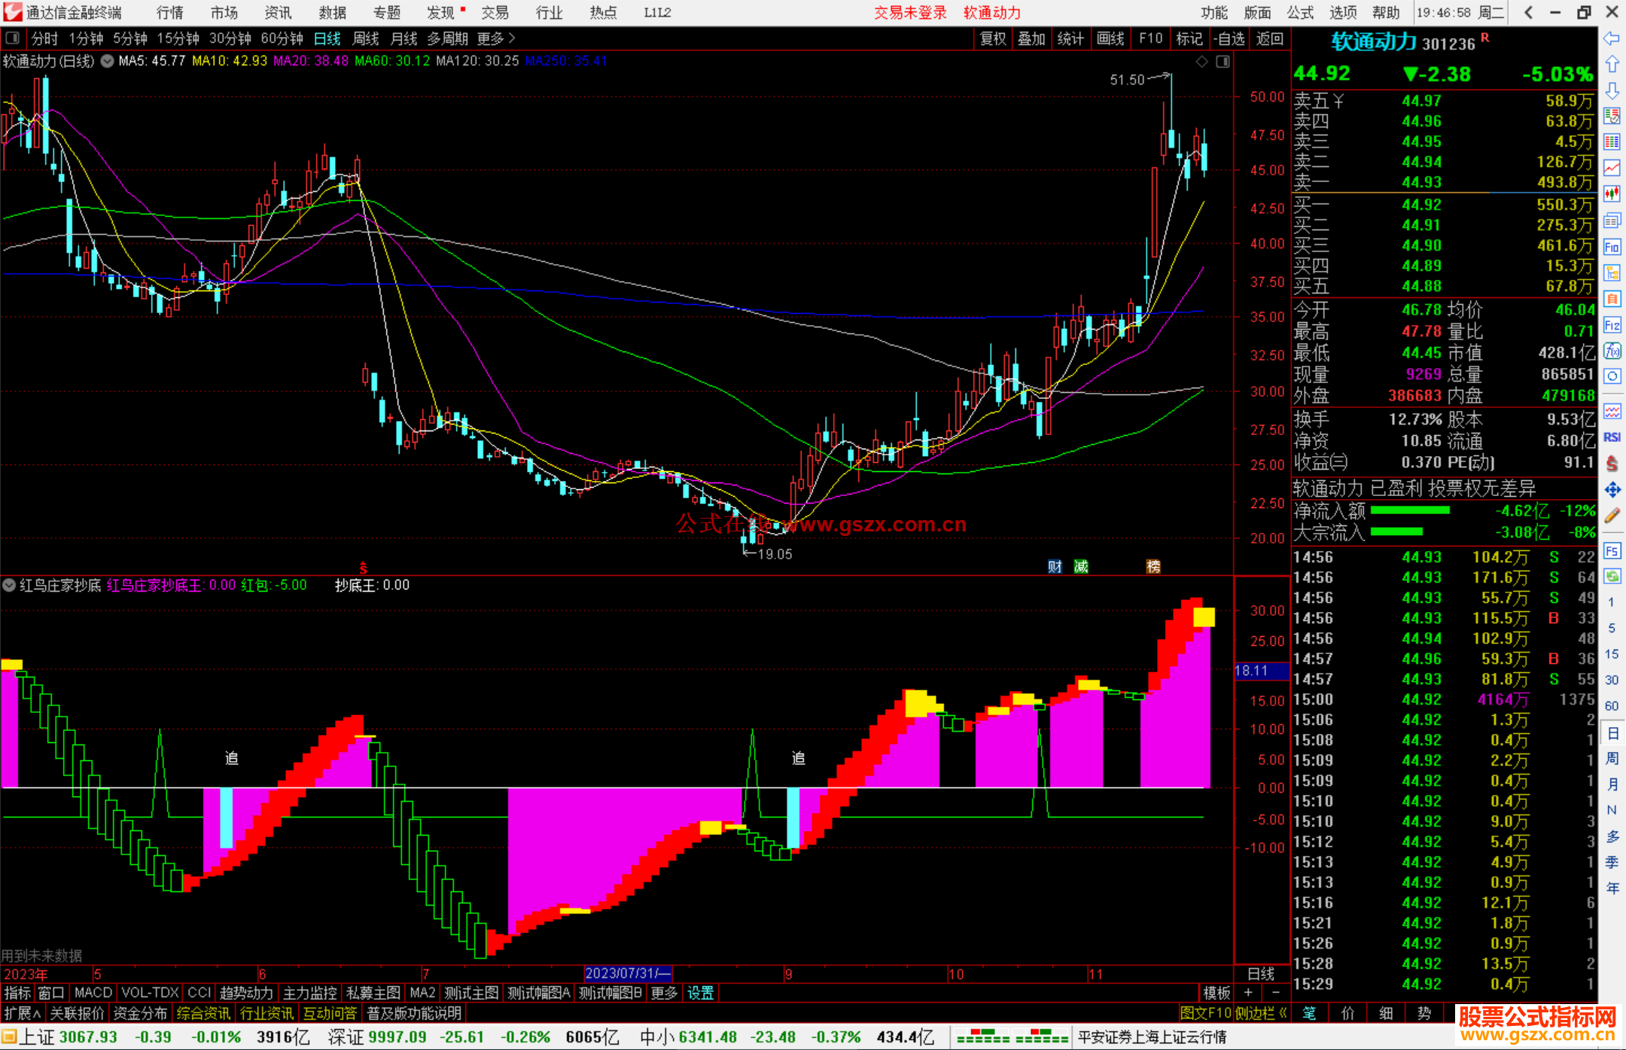Expand the 更多 period options chevron
Image resolution: width=1626 pixels, height=1050 pixels.
point(512,38)
